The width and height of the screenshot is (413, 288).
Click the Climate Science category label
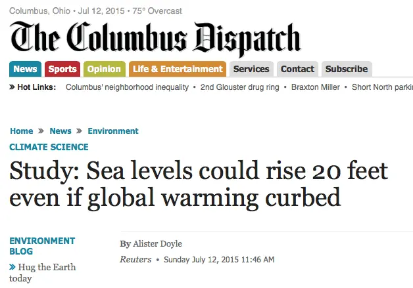[x=49, y=147]
